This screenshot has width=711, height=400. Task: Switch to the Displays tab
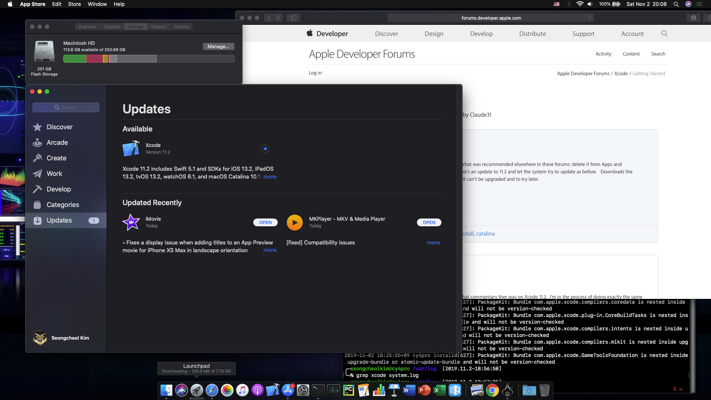click(x=112, y=27)
